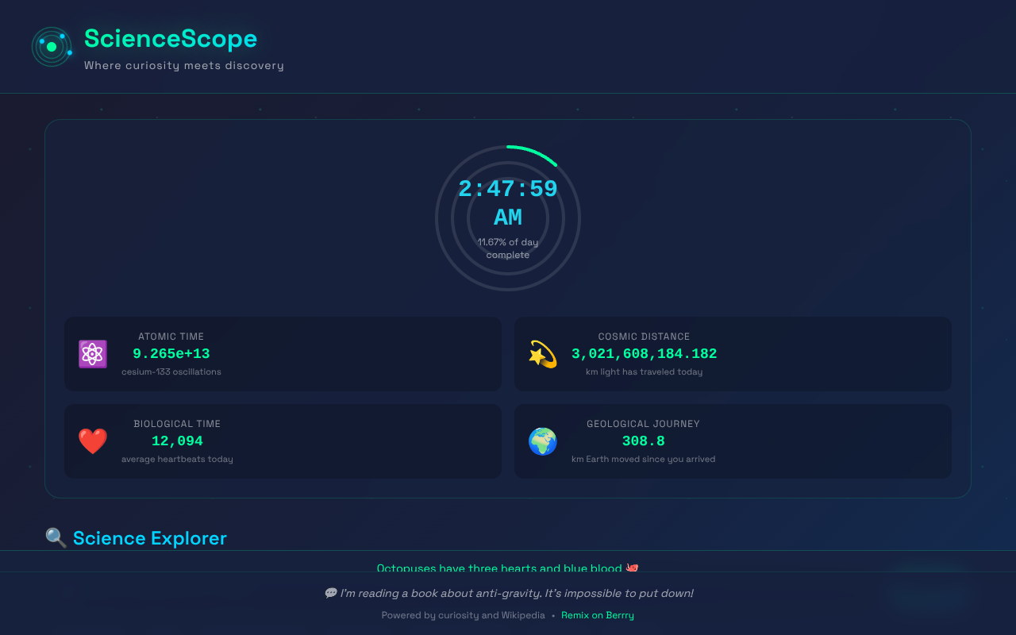The height and width of the screenshot is (635, 1016).
Task: Click the 308.8 km Earth moved value
Action: [643, 441]
